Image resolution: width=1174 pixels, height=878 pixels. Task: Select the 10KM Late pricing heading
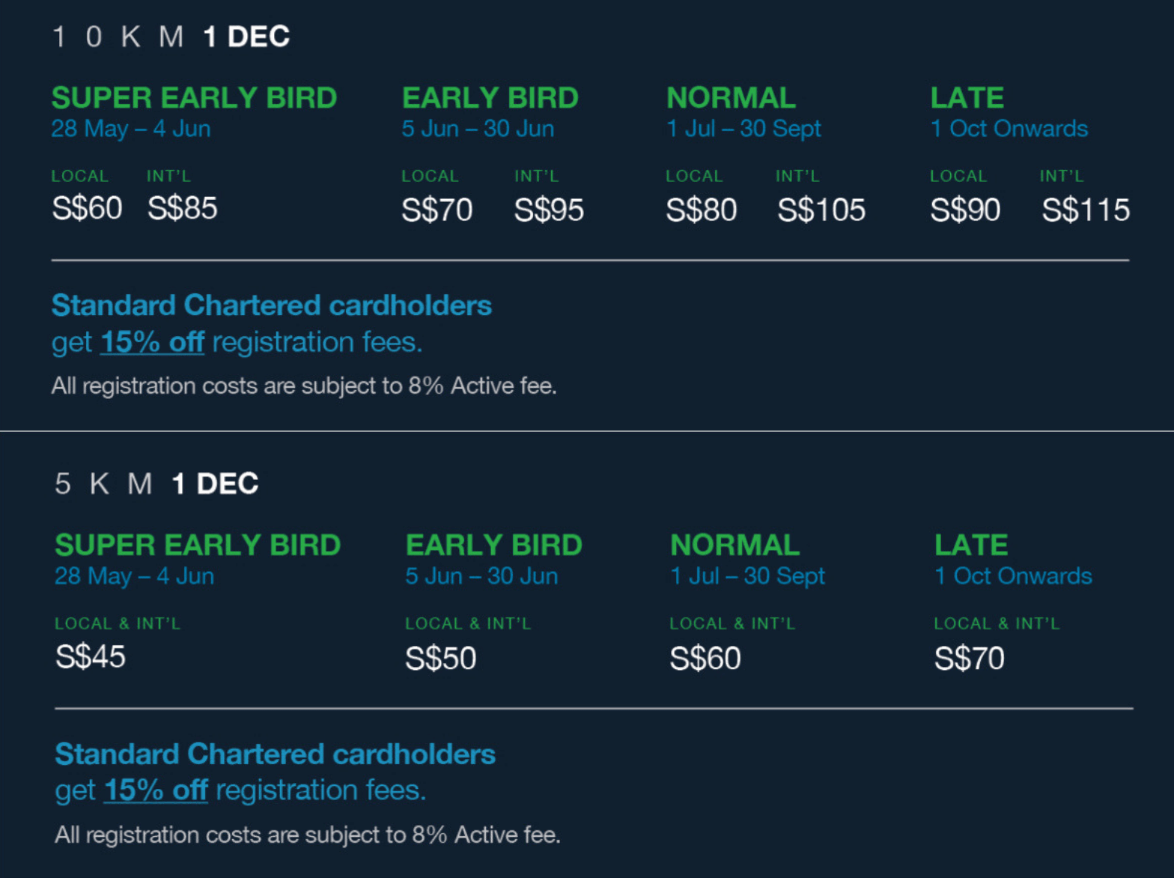coord(967,98)
